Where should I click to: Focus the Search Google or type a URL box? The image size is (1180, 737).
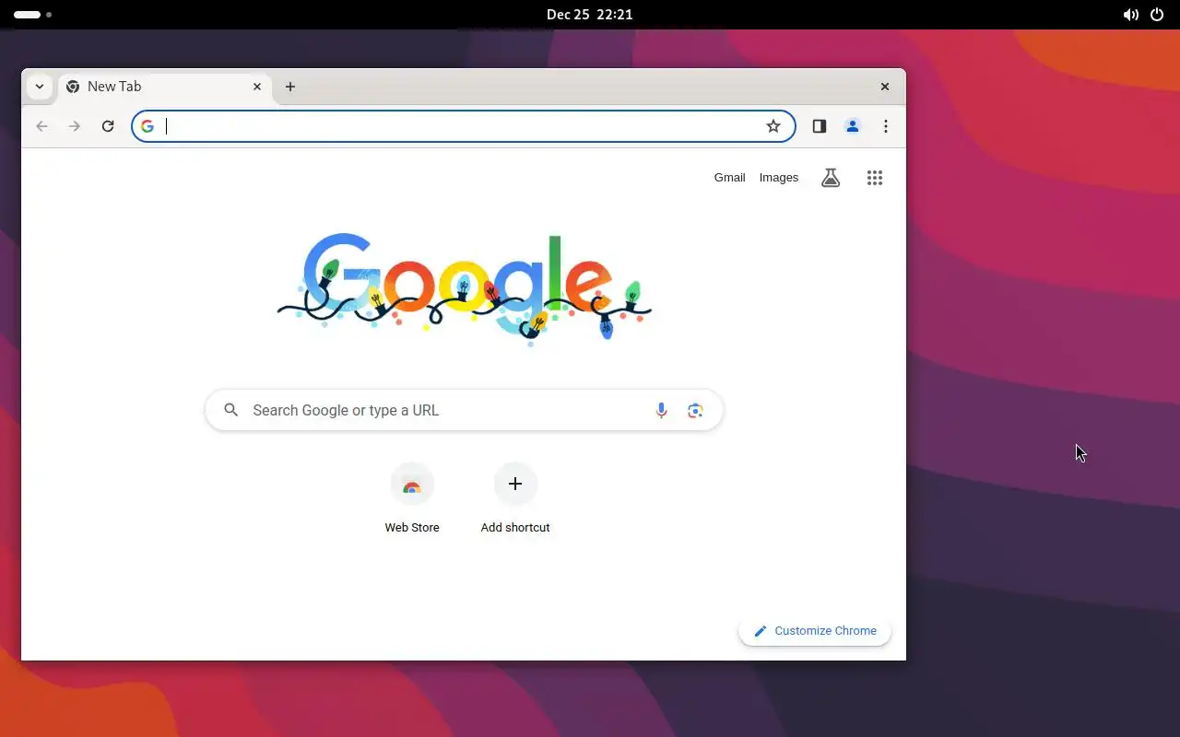tap(464, 410)
